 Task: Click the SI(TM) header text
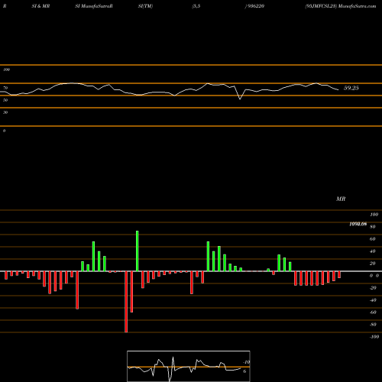click(x=145, y=6)
